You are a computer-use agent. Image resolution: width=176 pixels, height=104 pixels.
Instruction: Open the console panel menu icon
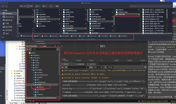point(145,64)
